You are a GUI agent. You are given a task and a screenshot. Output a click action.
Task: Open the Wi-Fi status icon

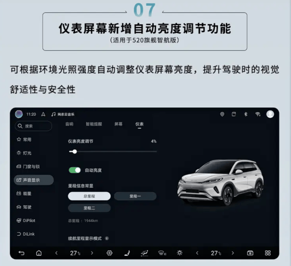[x=258, y=114]
